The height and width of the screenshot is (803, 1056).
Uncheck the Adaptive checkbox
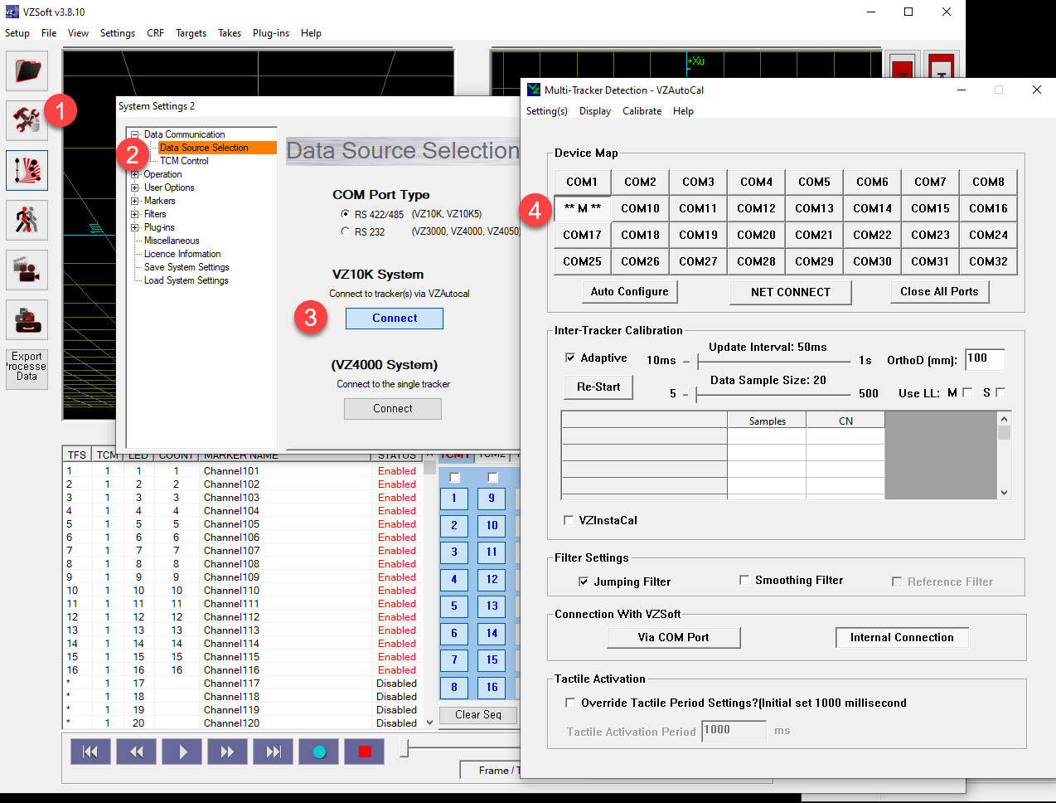(x=570, y=358)
